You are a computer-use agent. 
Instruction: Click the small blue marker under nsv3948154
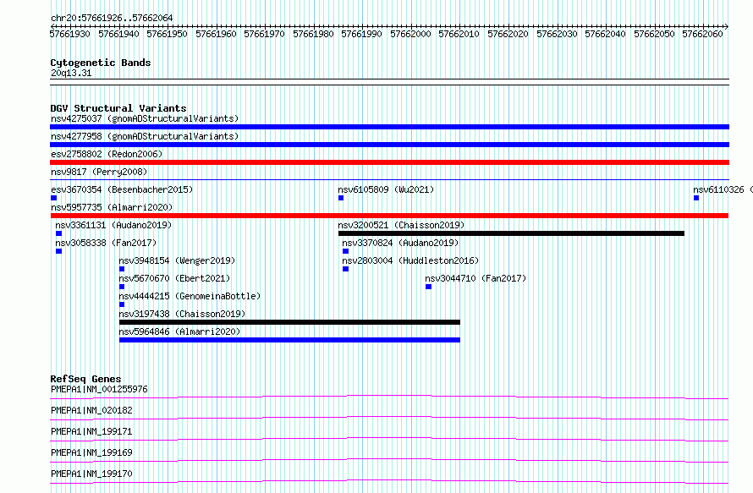(x=122, y=269)
